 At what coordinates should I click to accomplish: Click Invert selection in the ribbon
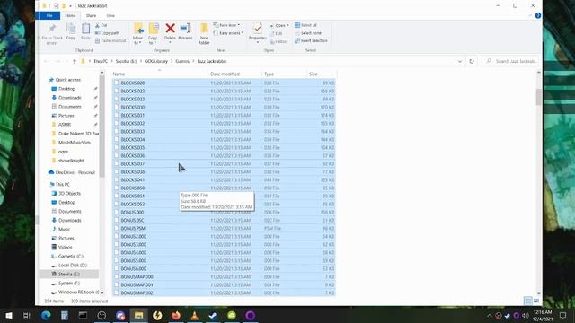click(311, 40)
